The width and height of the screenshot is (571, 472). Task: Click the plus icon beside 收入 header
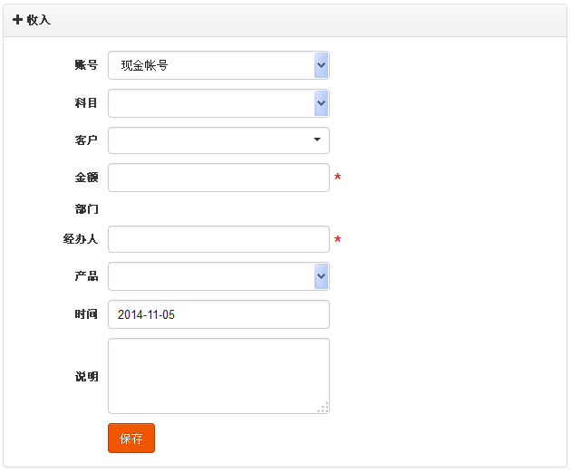click(17, 20)
